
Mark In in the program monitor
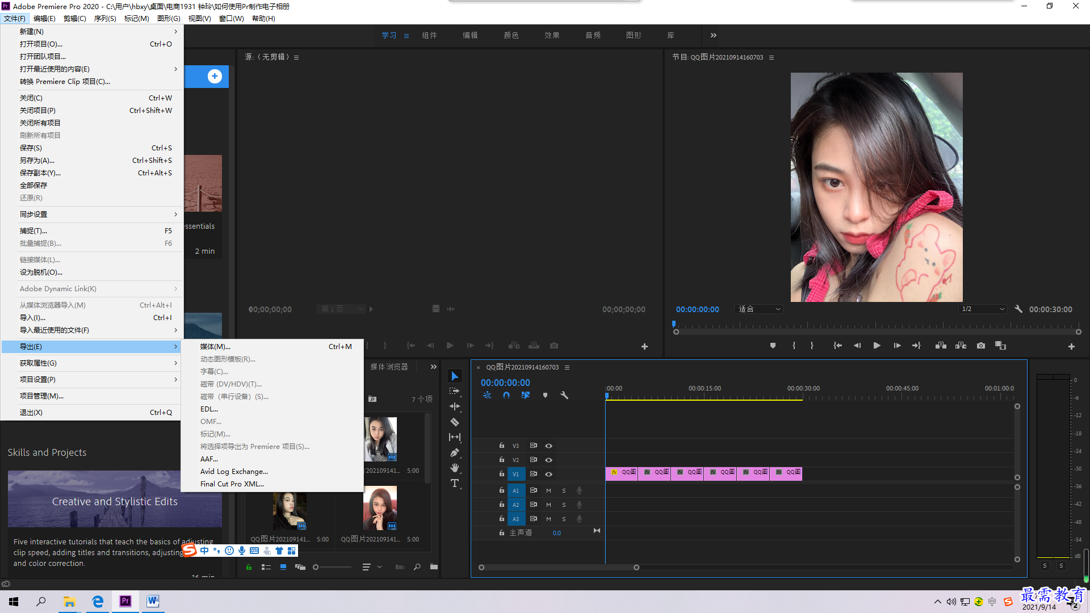click(794, 346)
